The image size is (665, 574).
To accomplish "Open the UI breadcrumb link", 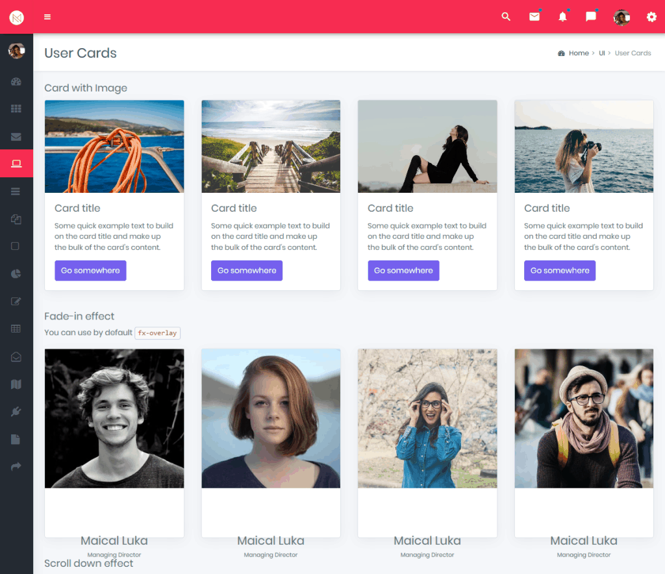I will tap(601, 53).
